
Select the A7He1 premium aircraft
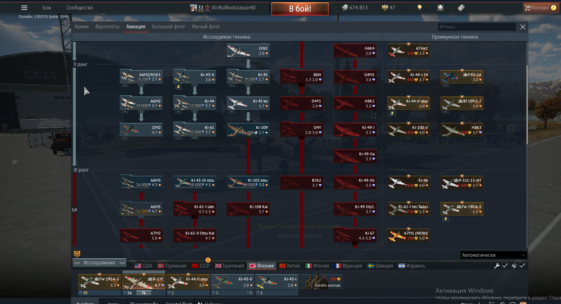point(408,51)
